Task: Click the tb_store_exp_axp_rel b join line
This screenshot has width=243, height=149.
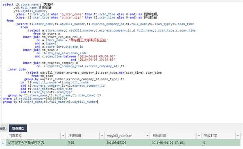Action: pos(52,37)
